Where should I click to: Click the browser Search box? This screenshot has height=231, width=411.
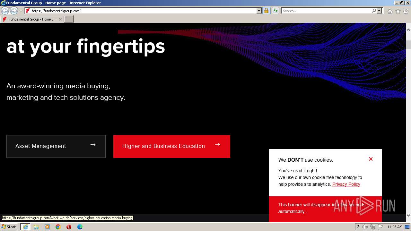tap(326, 11)
